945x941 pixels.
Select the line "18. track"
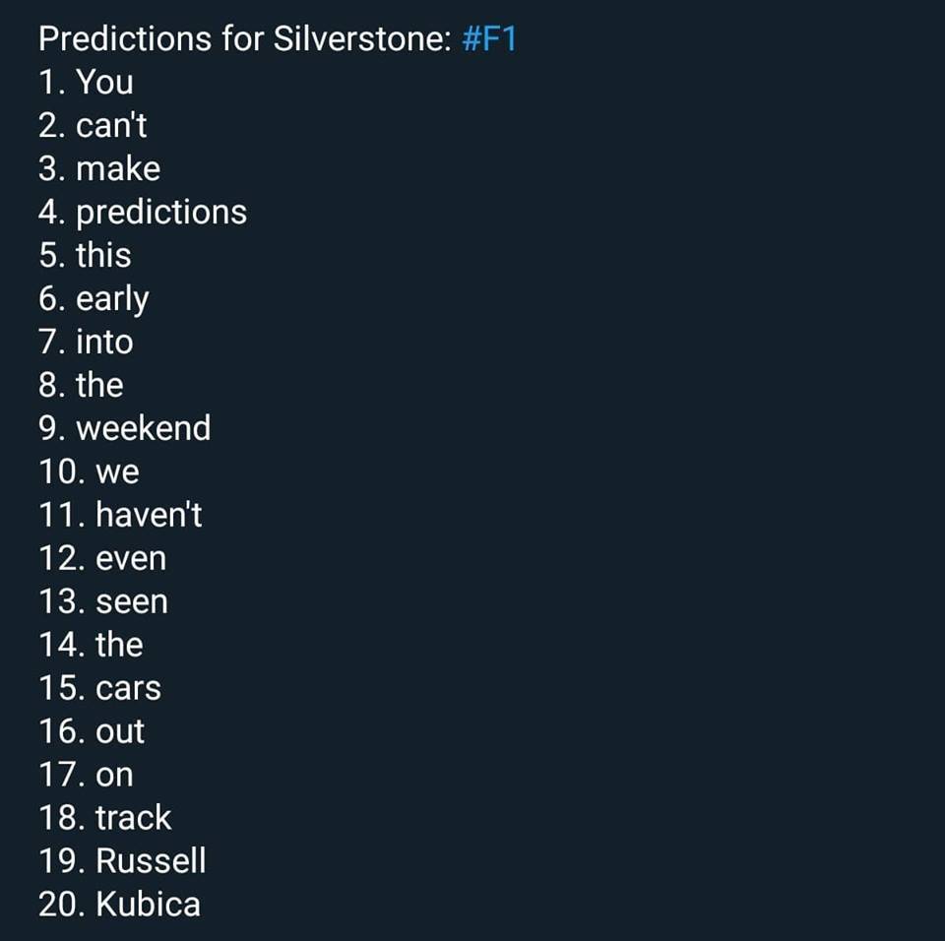click(x=105, y=819)
